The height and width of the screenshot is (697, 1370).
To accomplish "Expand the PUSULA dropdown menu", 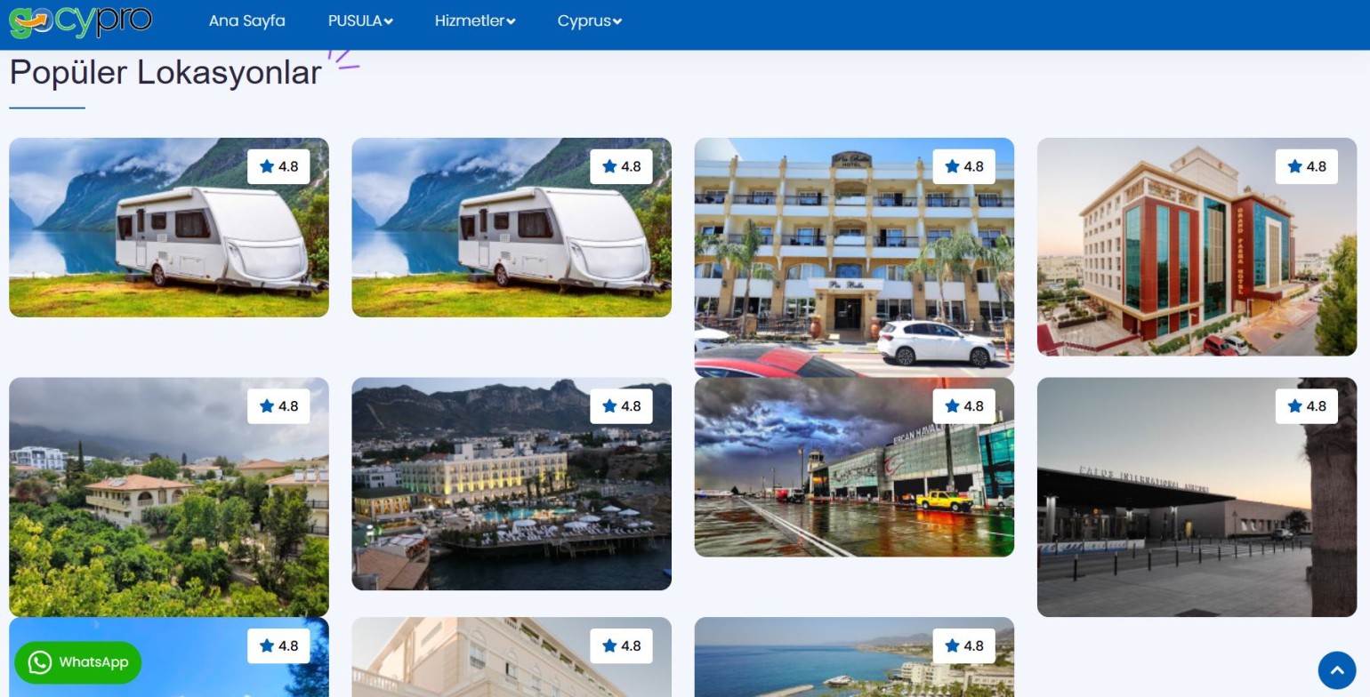I will [x=360, y=20].
